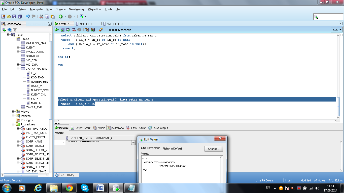Execute Statement with green arrow
The width and height of the screenshot is (344, 193).
coord(57,30)
